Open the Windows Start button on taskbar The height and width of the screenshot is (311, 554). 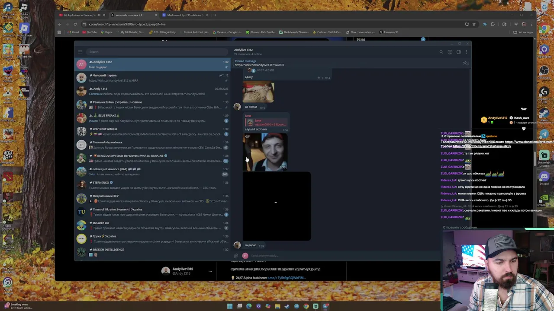pyautogui.click(x=230, y=306)
